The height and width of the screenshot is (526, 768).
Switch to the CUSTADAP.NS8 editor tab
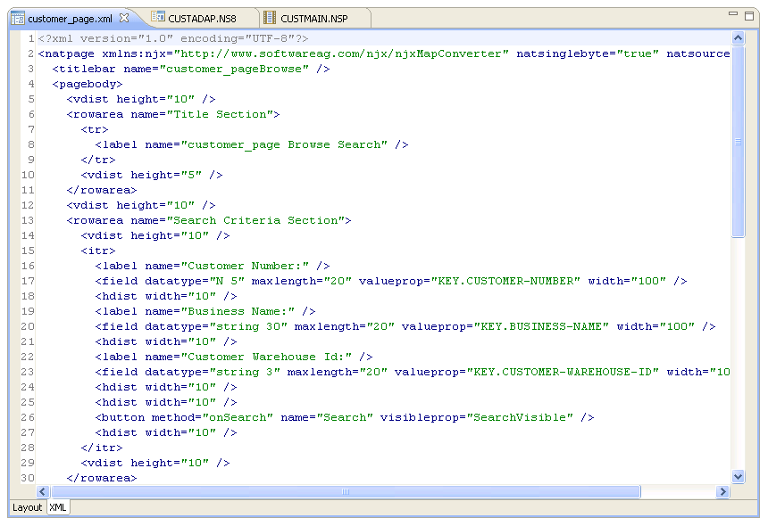(205, 18)
